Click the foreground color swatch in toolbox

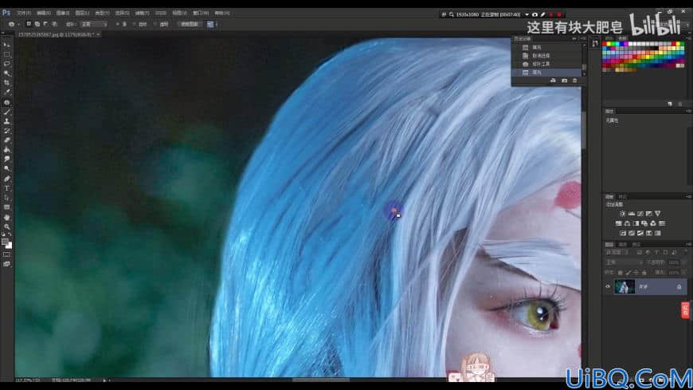[x=5, y=242]
